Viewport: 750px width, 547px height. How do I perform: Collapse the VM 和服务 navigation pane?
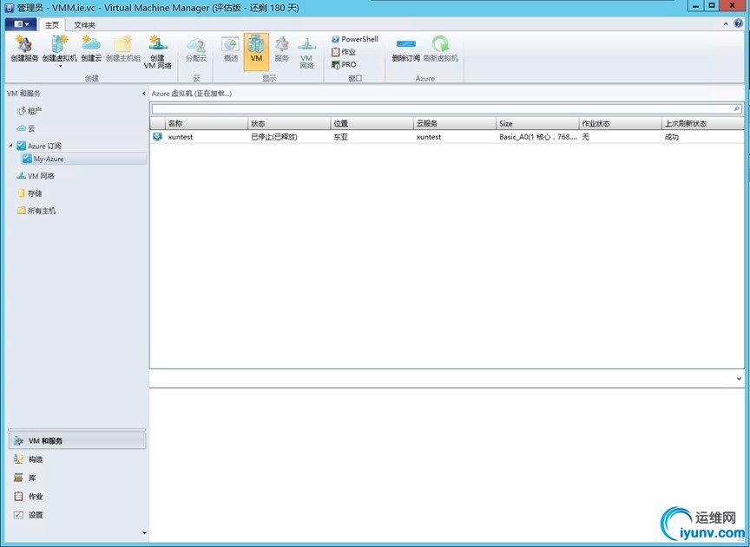(143, 94)
